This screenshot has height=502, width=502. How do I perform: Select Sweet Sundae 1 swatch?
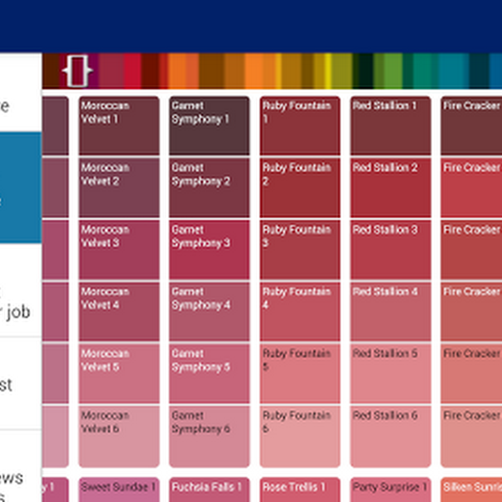[119, 490]
